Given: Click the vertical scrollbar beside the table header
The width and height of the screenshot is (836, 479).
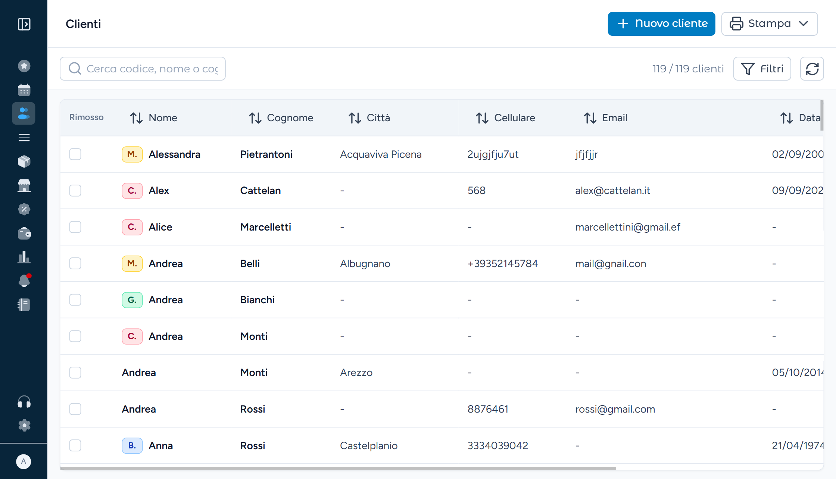Looking at the screenshot, I should (822, 115).
